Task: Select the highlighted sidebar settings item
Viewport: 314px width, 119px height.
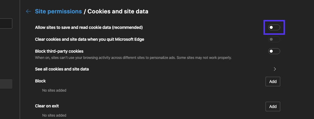Action: (x=6, y=84)
